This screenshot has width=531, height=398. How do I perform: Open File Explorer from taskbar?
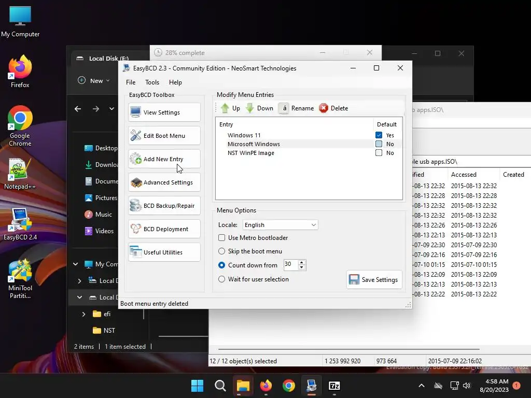(243, 386)
